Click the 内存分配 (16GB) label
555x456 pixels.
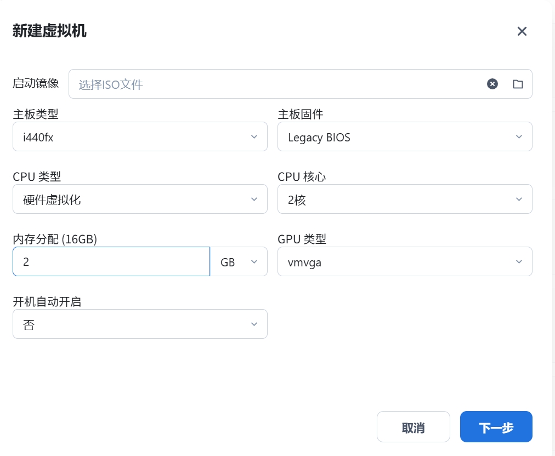coord(55,239)
